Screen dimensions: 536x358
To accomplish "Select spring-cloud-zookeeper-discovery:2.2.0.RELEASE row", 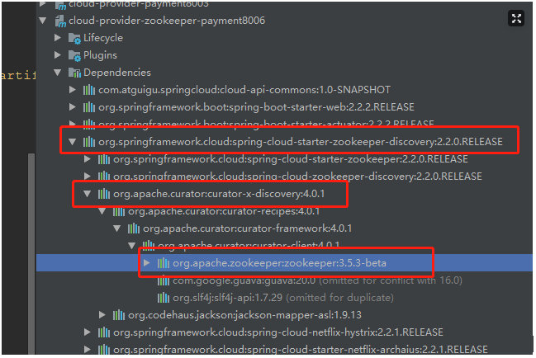I will pyautogui.click(x=298, y=176).
